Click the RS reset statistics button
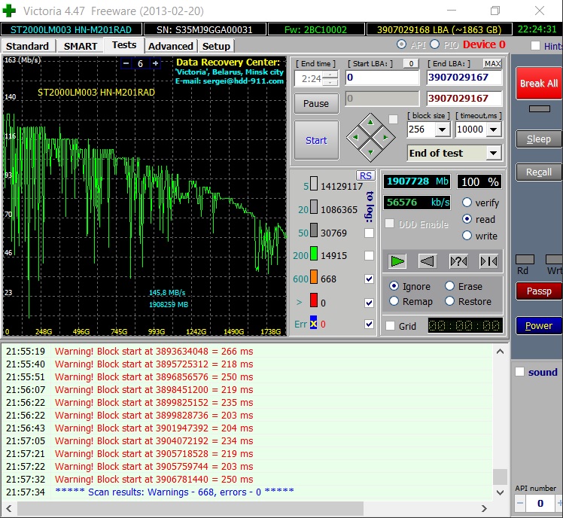 (365, 175)
